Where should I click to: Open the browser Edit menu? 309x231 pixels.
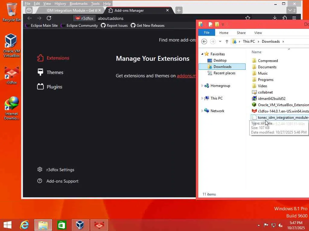37,4
